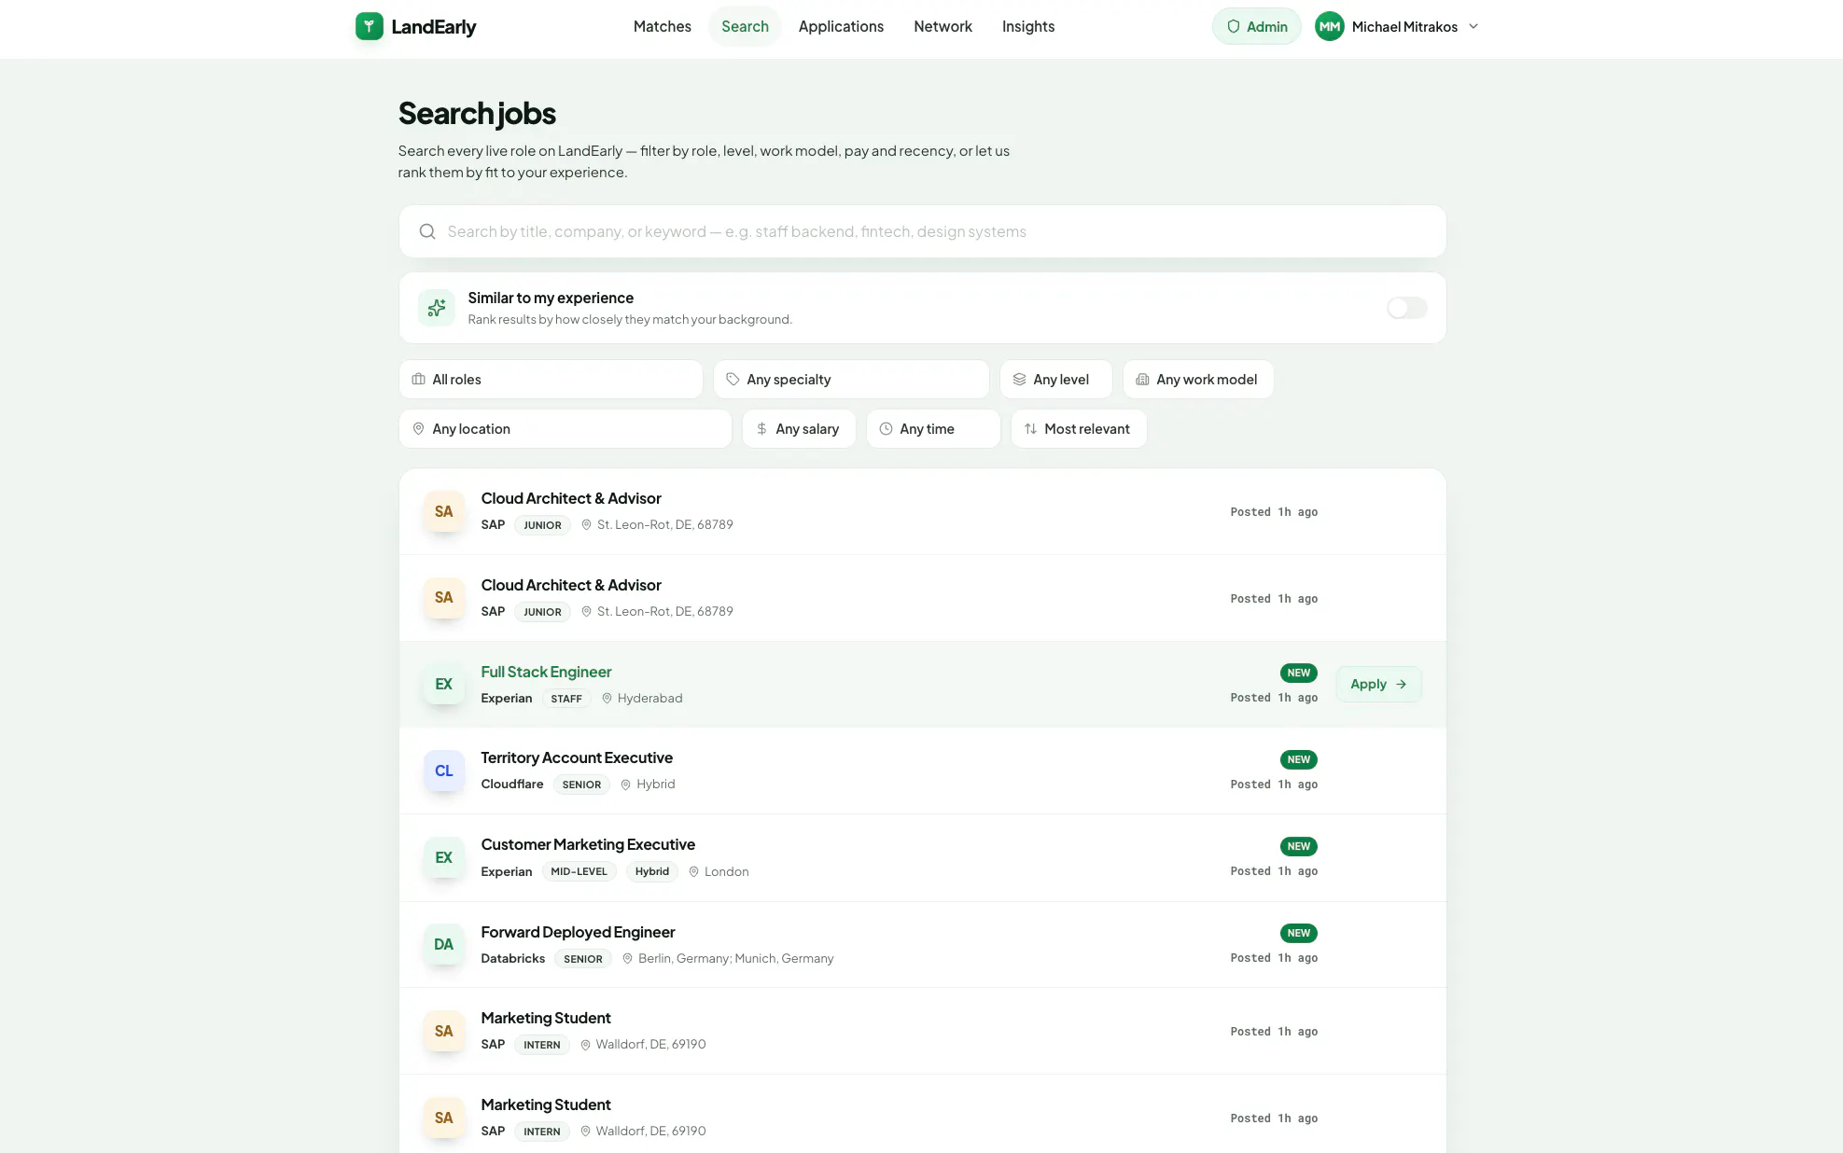Screen dimensions: 1843x1153
Task: Click the location pin icon next to Hyderabad
Action: click(607, 698)
